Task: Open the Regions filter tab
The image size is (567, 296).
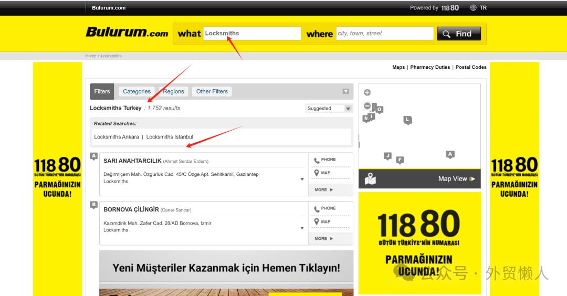Action: (173, 91)
